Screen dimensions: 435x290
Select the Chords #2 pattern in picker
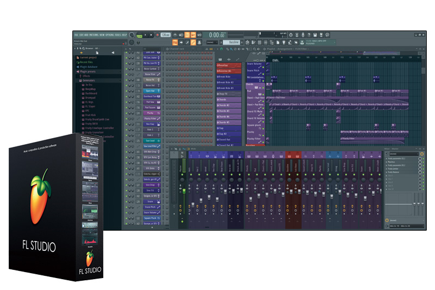tap(229, 105)
